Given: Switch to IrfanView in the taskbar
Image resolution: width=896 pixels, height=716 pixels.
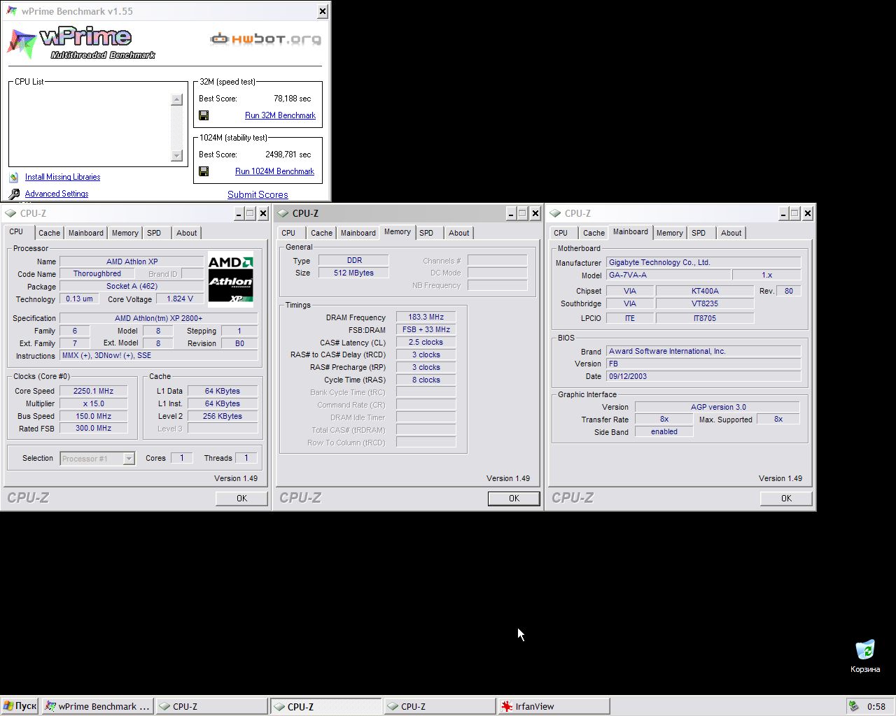Looking at the screenshot, I should pyautogui.click(x=553, y=706).
